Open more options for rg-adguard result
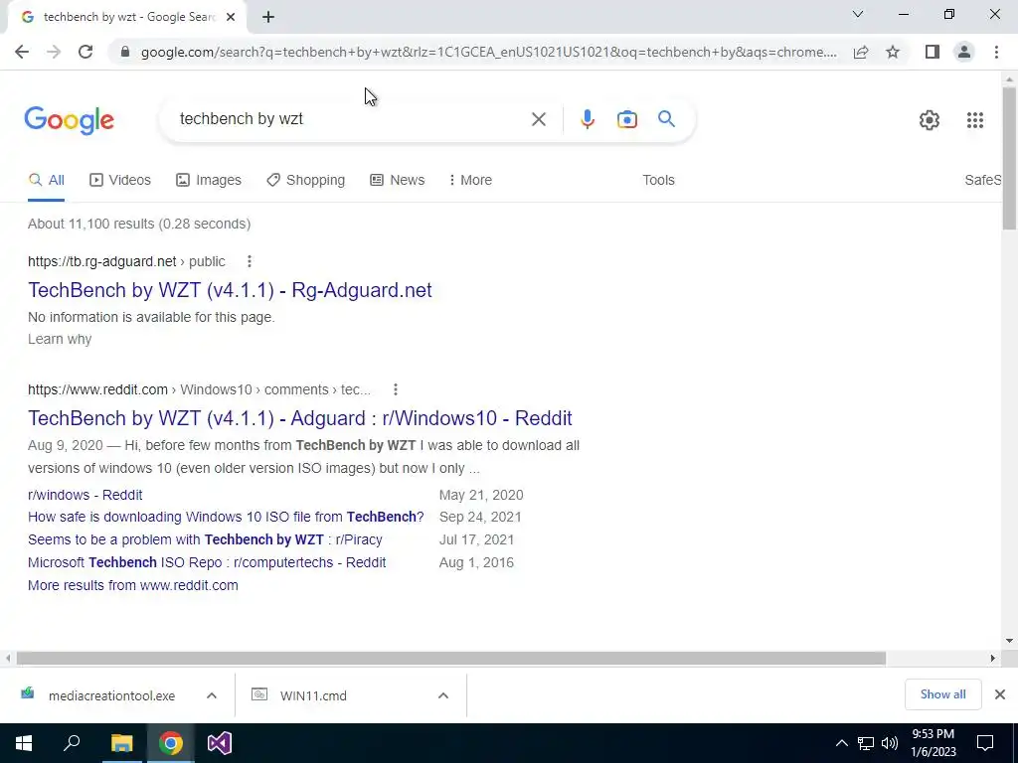The image size is (1018, 763). 250,261
